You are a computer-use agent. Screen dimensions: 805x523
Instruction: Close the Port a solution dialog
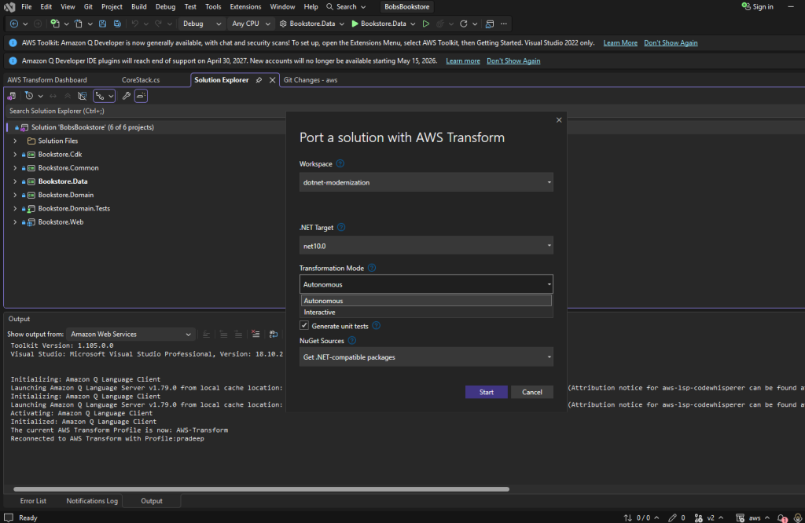559,120
